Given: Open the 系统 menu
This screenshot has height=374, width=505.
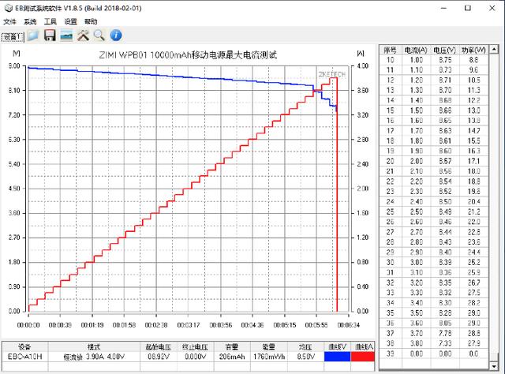Looking at the screenshot, I should 30,21.
